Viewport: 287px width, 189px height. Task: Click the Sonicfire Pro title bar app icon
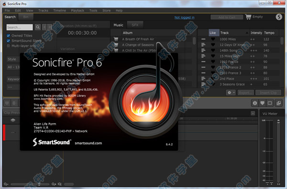coord(4,4)
